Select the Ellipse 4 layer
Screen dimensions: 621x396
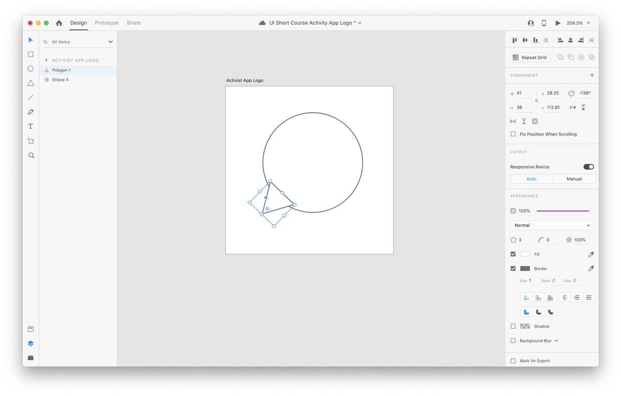pos(79,80)
